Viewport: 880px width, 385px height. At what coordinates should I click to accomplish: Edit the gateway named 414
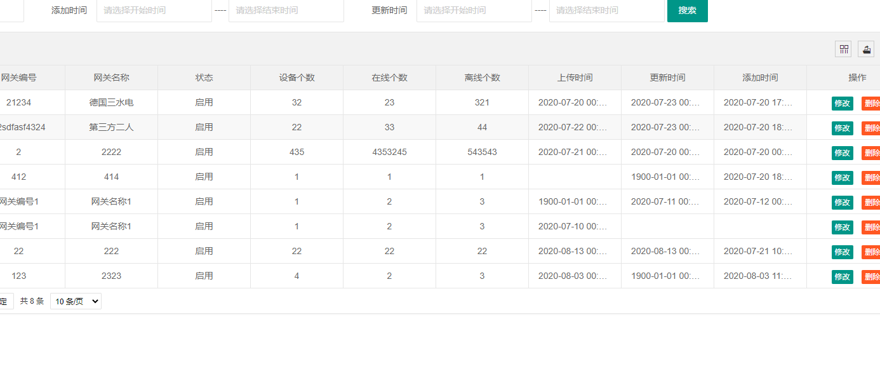pyautogui.click(x=842, y=177)
